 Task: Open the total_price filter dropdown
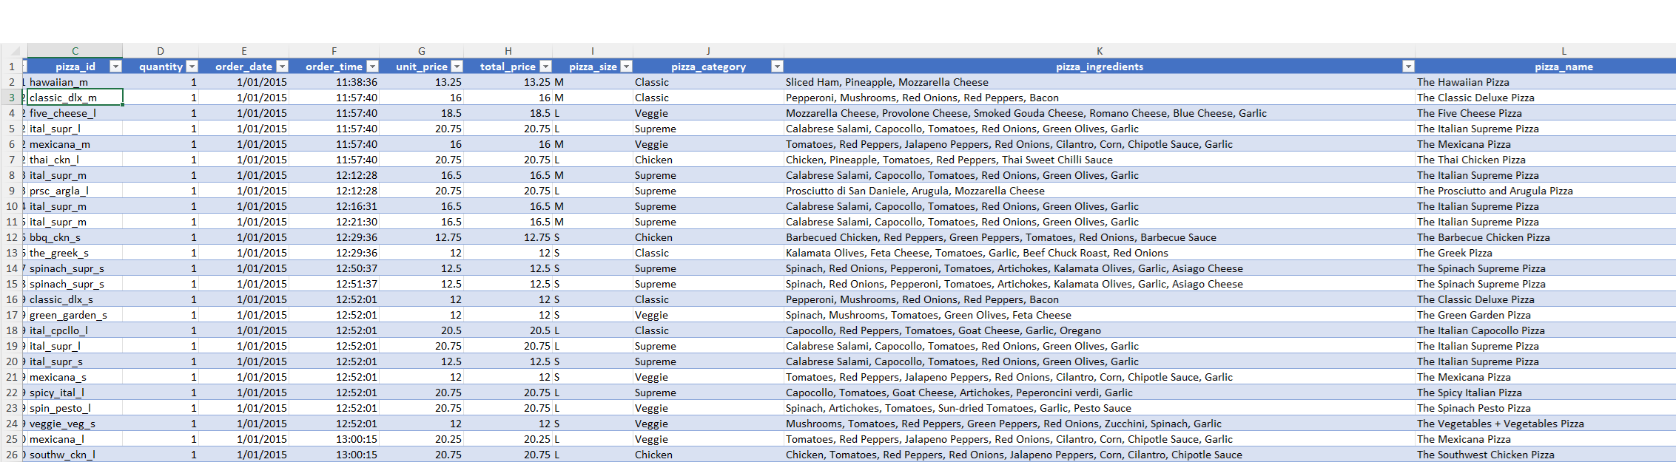click(545, 67)
